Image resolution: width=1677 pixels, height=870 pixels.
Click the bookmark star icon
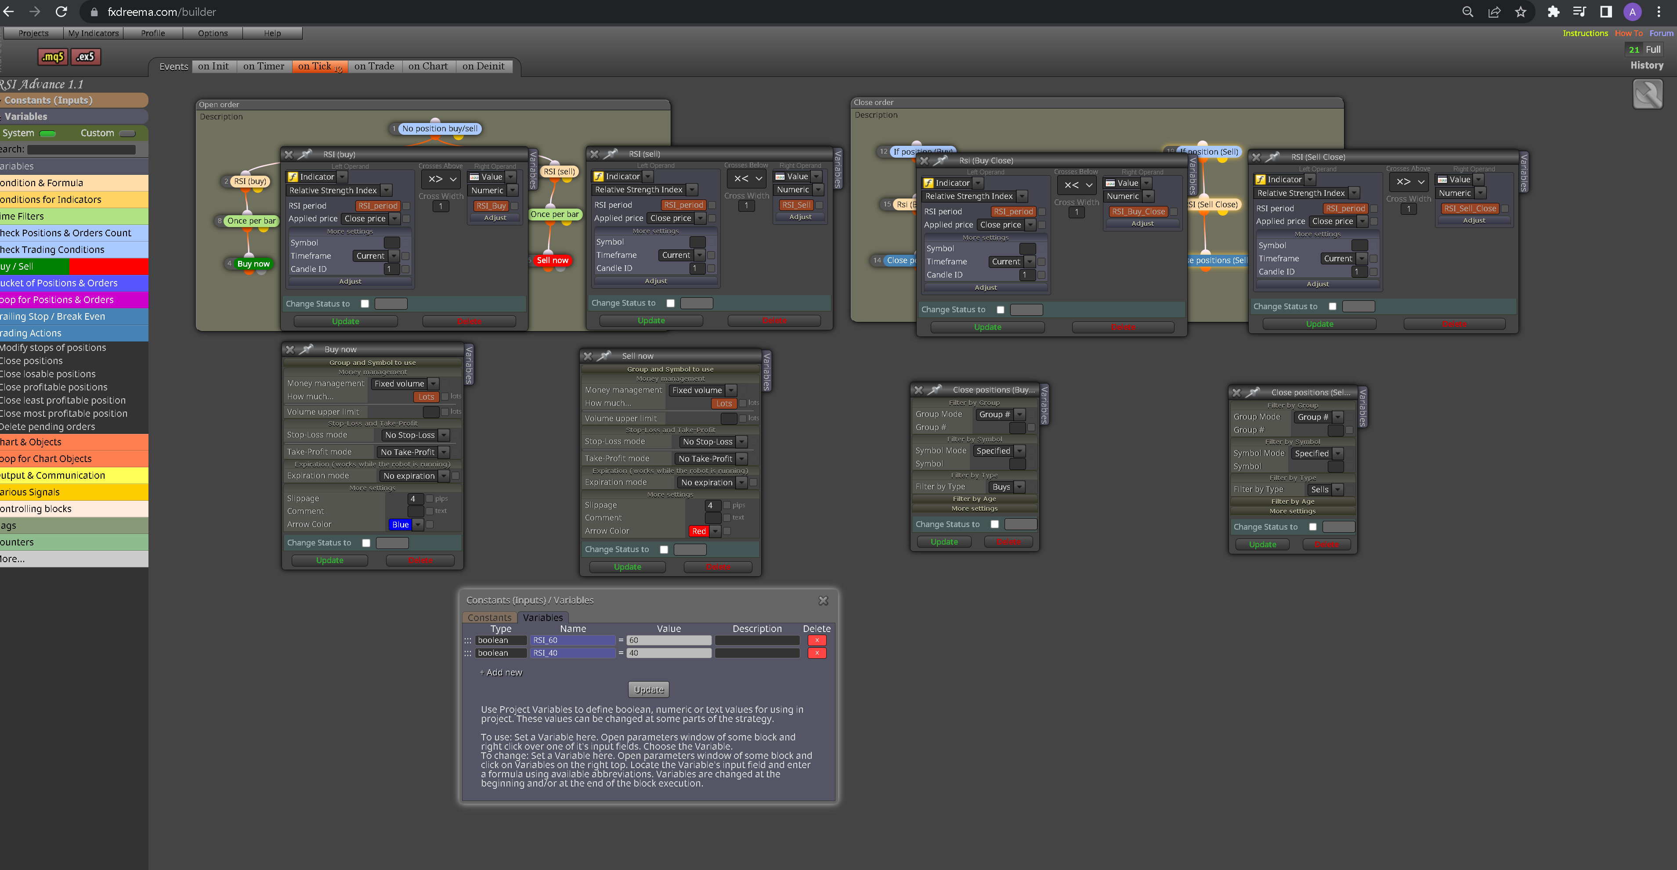point(1521,12)
